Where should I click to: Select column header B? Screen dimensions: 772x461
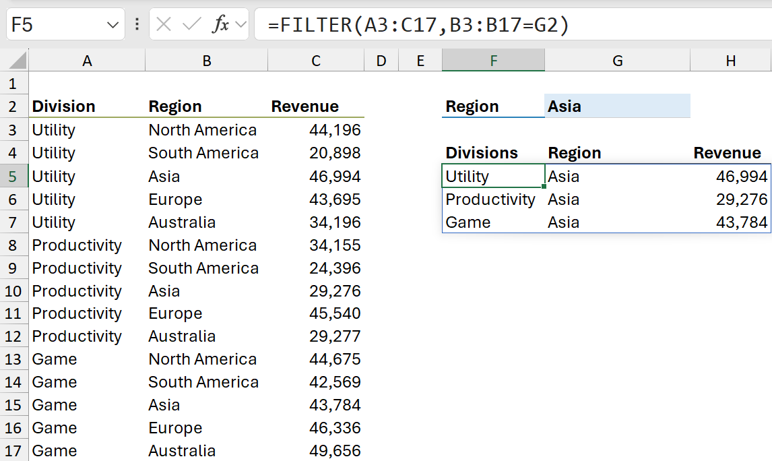(206, 59)
